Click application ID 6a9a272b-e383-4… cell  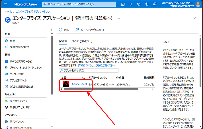tap(101, 85)
